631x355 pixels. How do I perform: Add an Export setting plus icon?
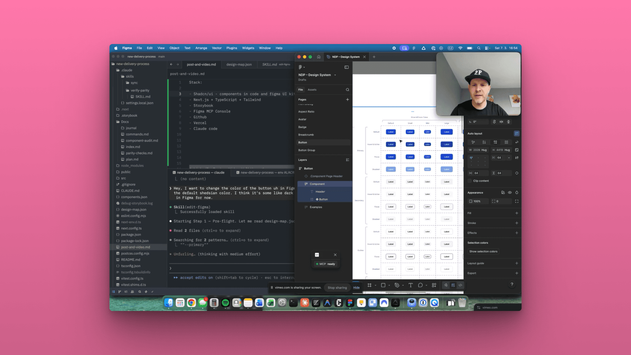517,273
